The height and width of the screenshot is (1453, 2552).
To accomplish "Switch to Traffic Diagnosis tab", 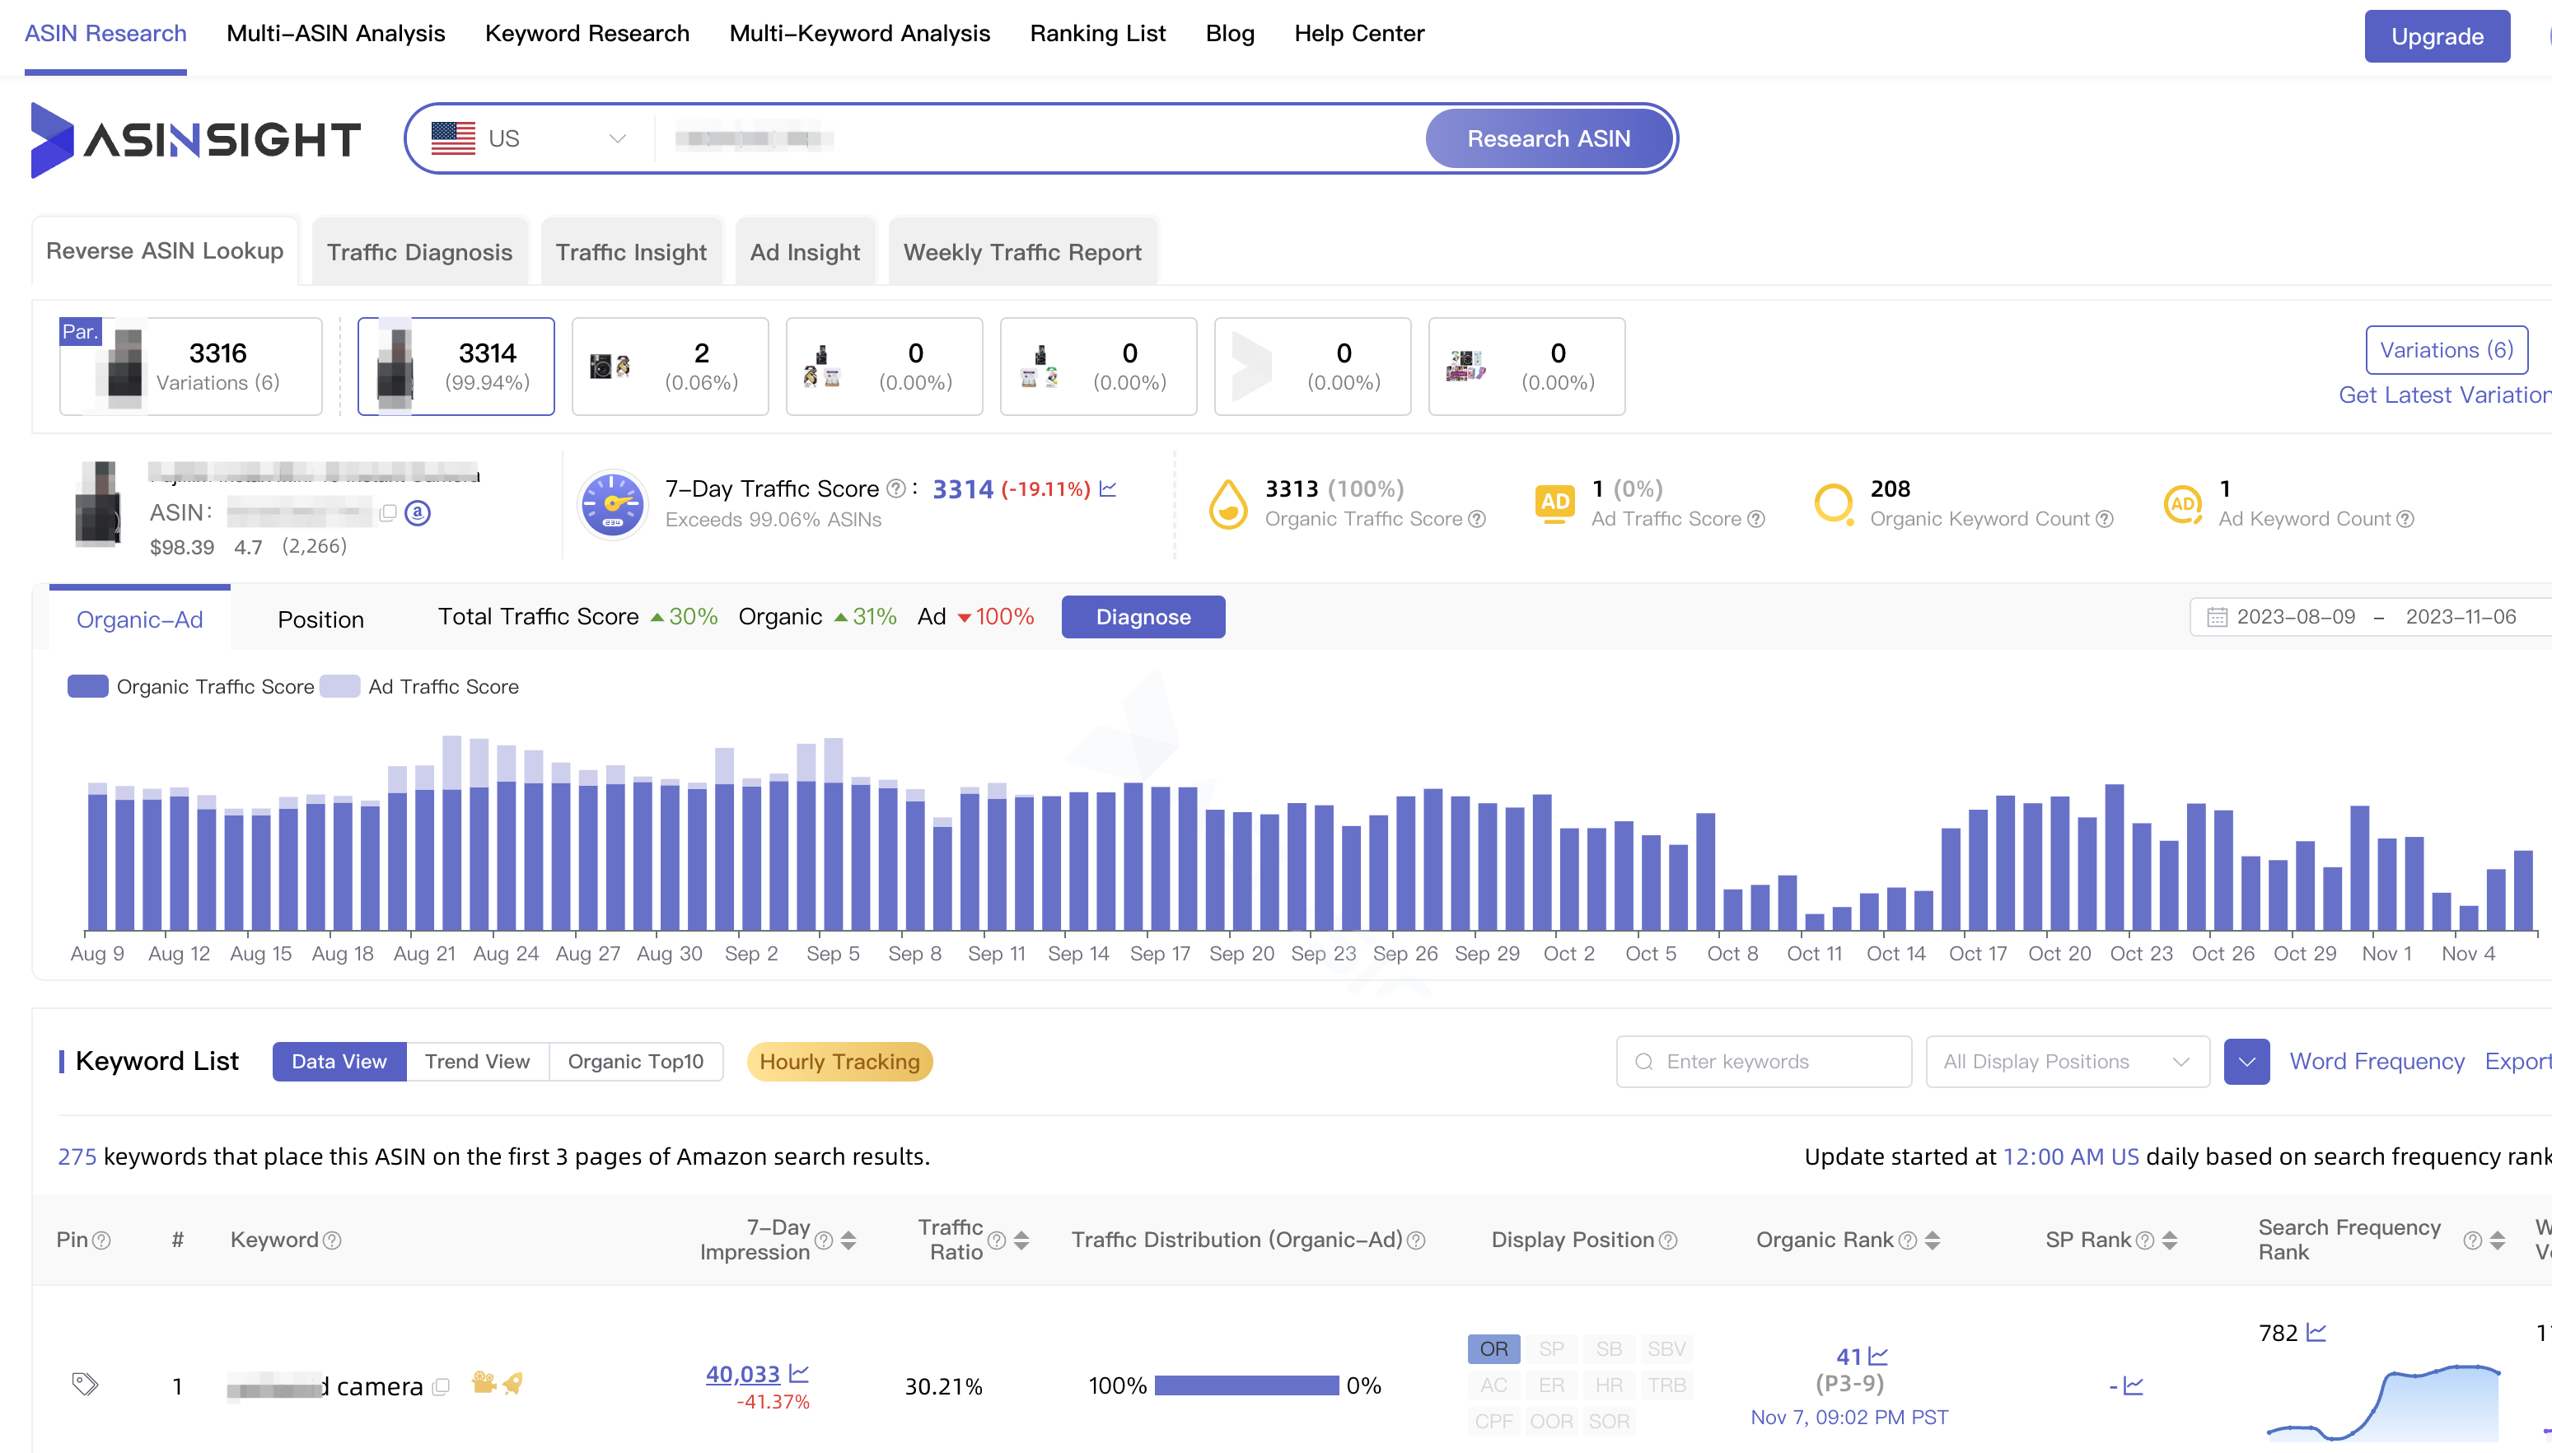I will pyautogui.click(x=419, y=253).
